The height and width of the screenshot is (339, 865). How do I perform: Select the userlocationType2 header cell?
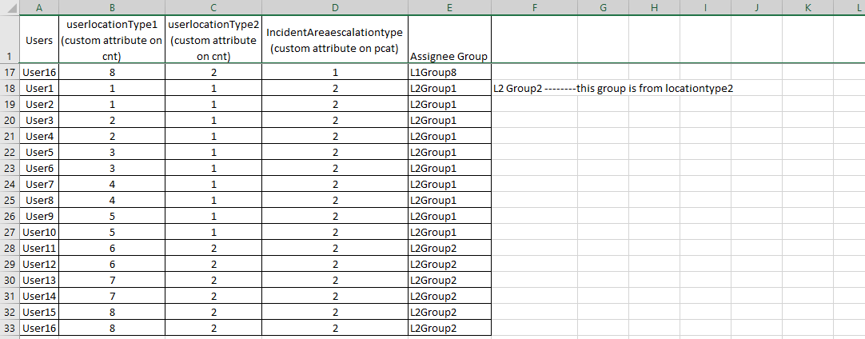pos(213,40)
